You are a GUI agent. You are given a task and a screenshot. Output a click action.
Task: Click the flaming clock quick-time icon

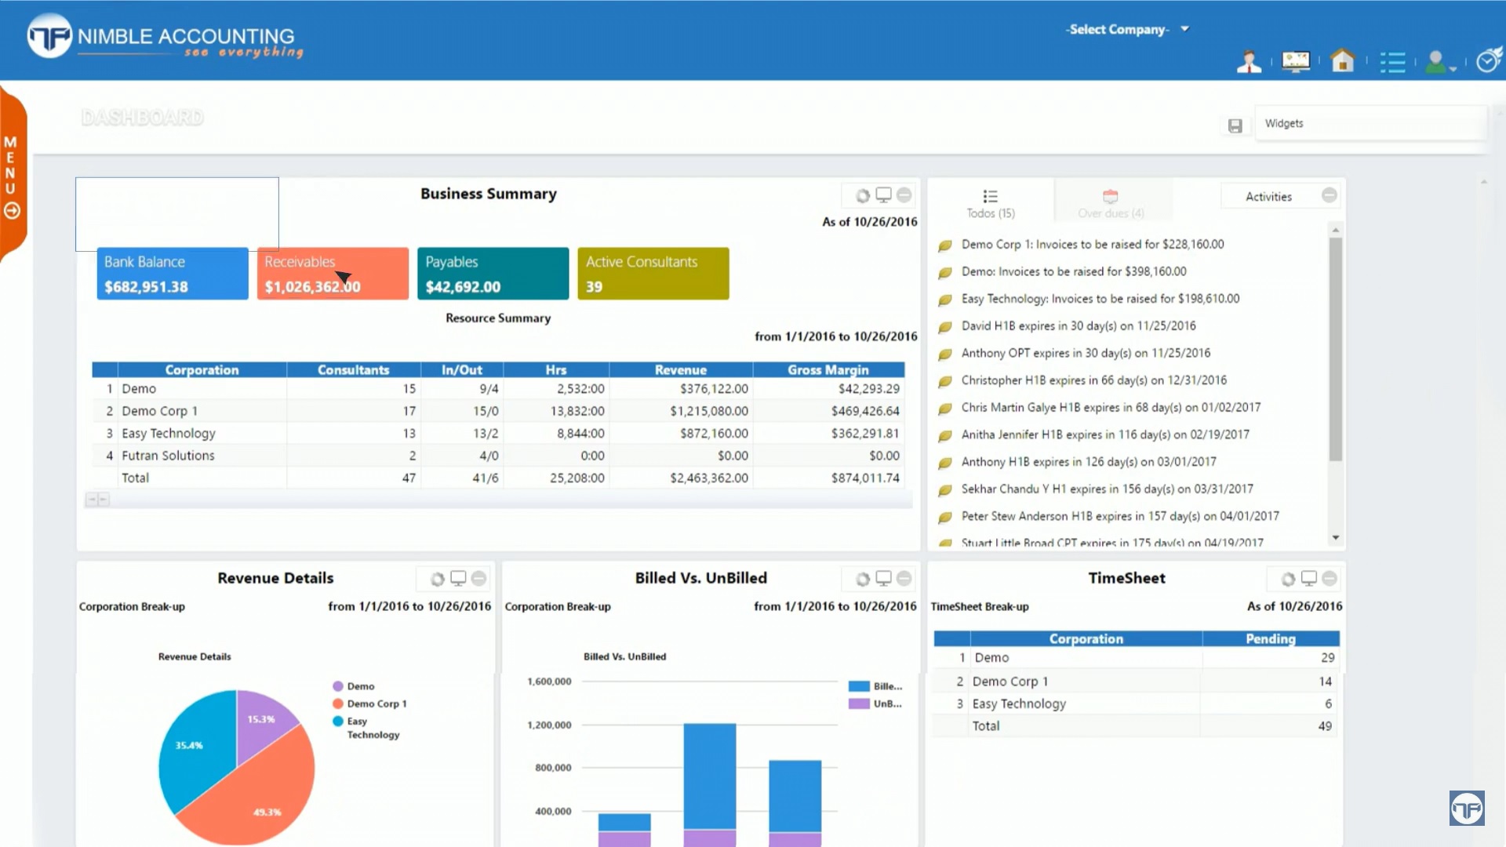1489,60
